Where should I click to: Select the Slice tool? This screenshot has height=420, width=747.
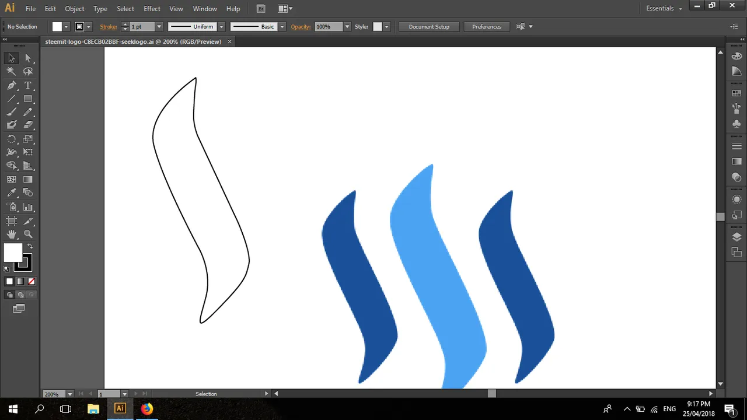pyautogui.click(x=28, y=221)
